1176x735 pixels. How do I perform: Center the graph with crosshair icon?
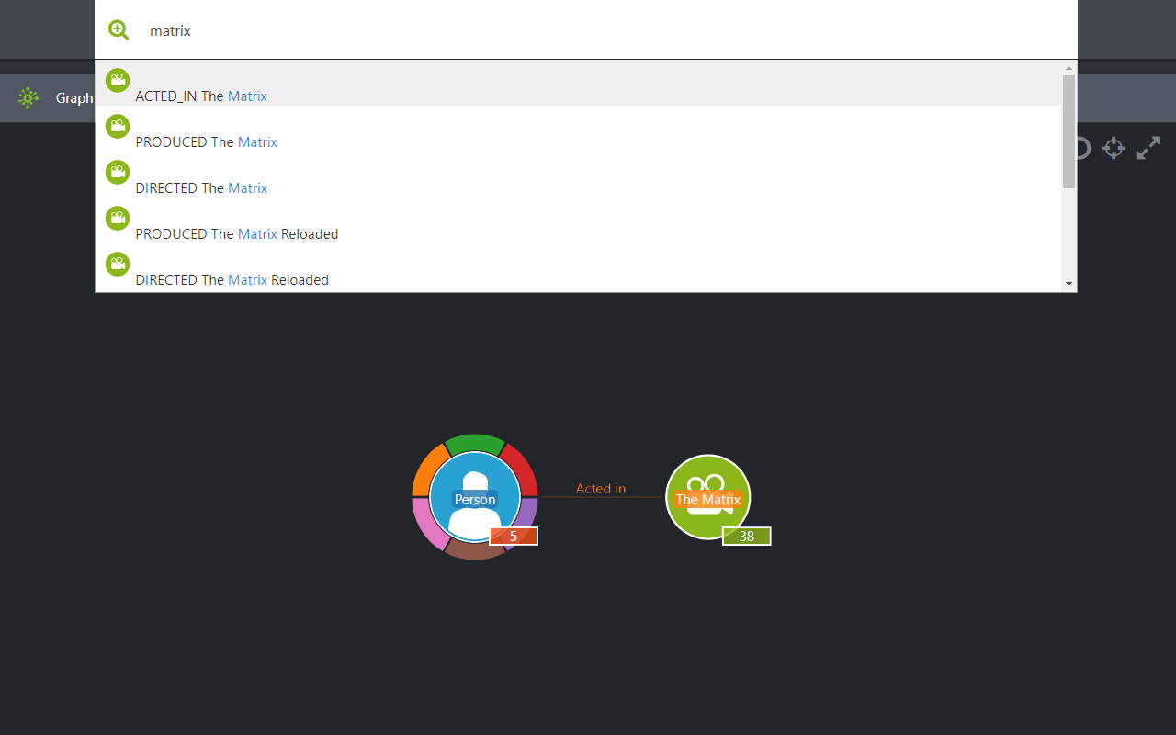[x=1114, y=148]
